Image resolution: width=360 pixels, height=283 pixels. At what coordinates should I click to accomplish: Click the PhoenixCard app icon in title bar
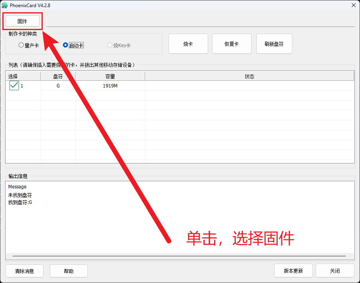coord(5,5)
